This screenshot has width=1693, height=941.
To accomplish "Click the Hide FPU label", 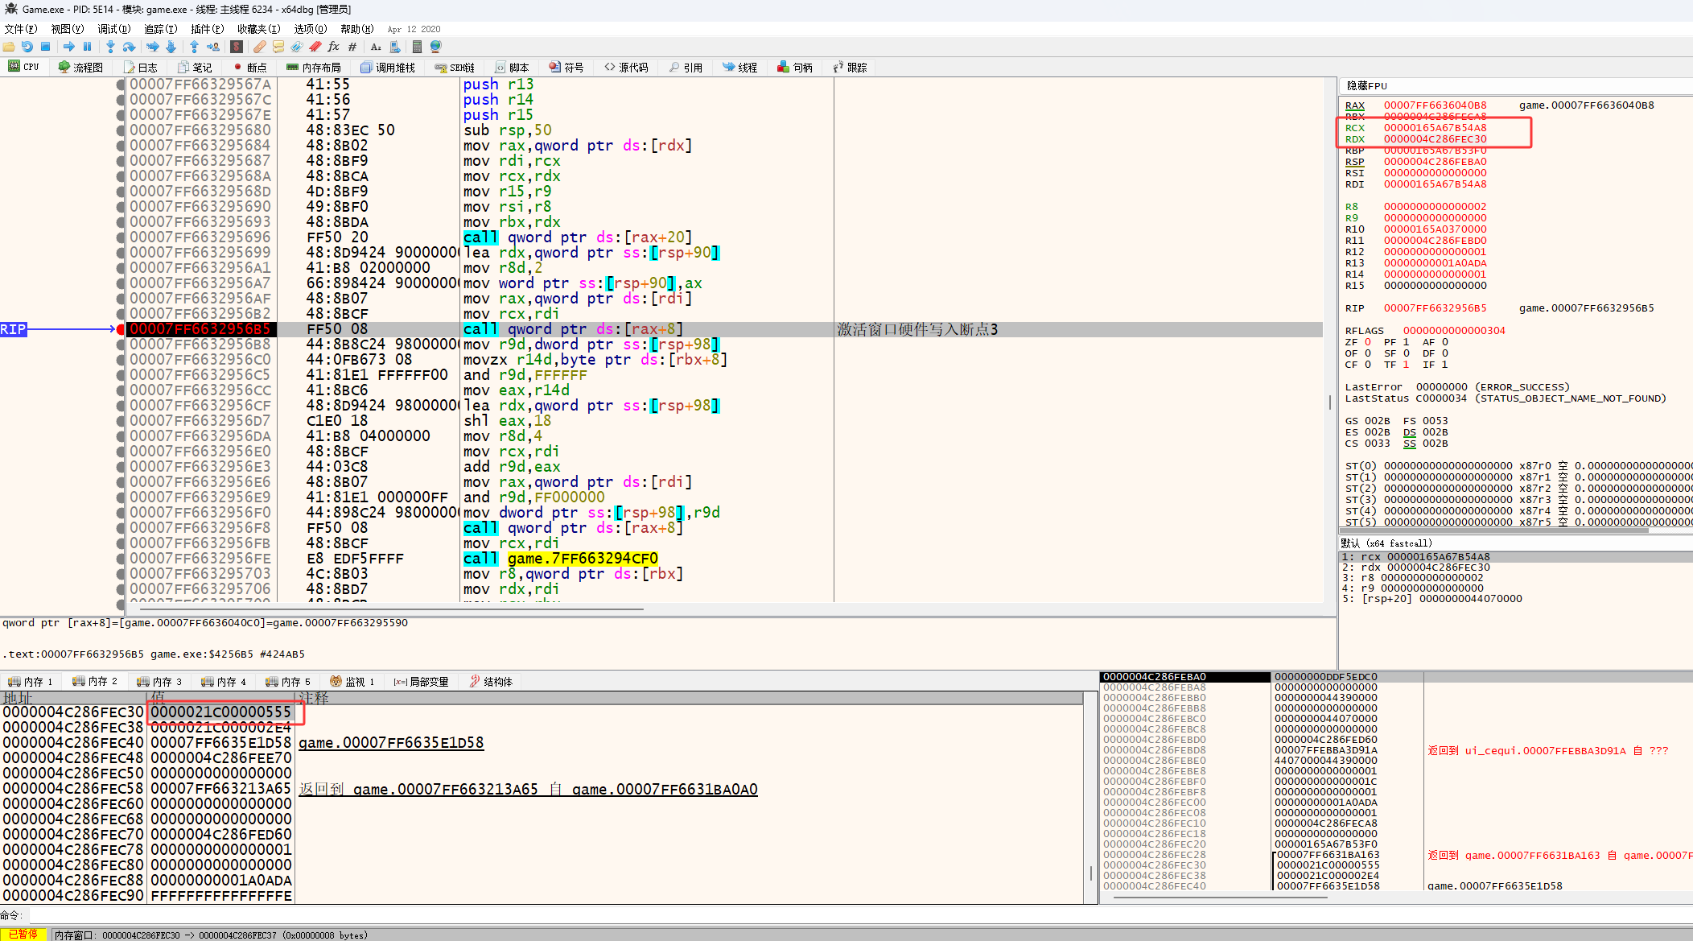I will [1366, 85].
